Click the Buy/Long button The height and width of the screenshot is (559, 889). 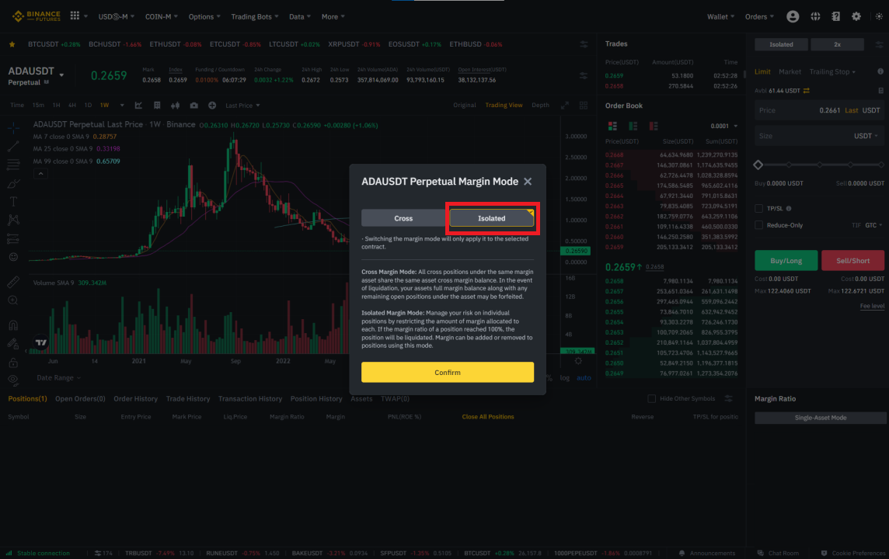pyautogui.click(x=786, y=261)
